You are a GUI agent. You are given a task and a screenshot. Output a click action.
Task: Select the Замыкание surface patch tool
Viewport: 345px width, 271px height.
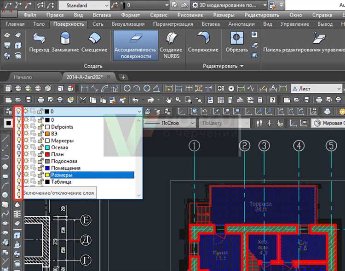pyautogui.click(x=65, y=39)
